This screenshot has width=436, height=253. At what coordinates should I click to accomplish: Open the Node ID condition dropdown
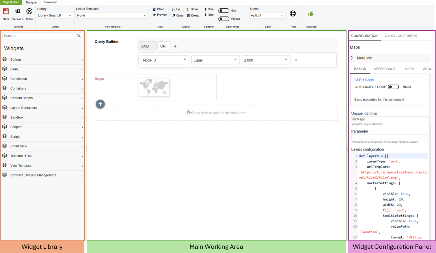coord(165,59)
